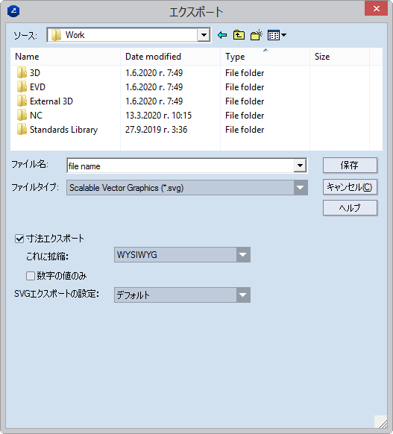
Task: Open the file type SVG dropdown
Action: coord(301,188)
